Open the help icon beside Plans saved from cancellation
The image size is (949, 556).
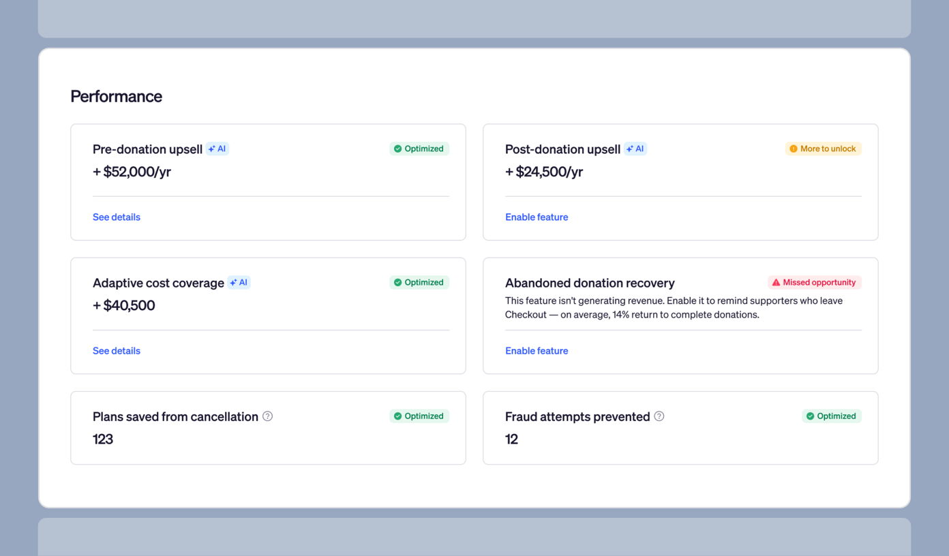(x=267, y=416)
